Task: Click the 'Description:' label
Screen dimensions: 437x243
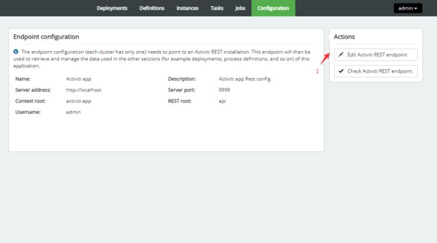Action: click(182, 79)
